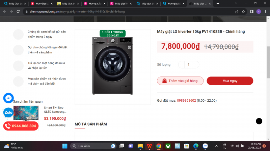The height and width of the screenshot is (151, 270).
Task: Open Chrome side panel
Action: (252, 11)
